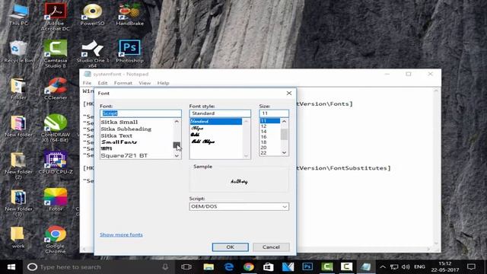Click the size list scroll down arrow
Image resolution: width=487 pixels, height=274 pixels.
284,152
